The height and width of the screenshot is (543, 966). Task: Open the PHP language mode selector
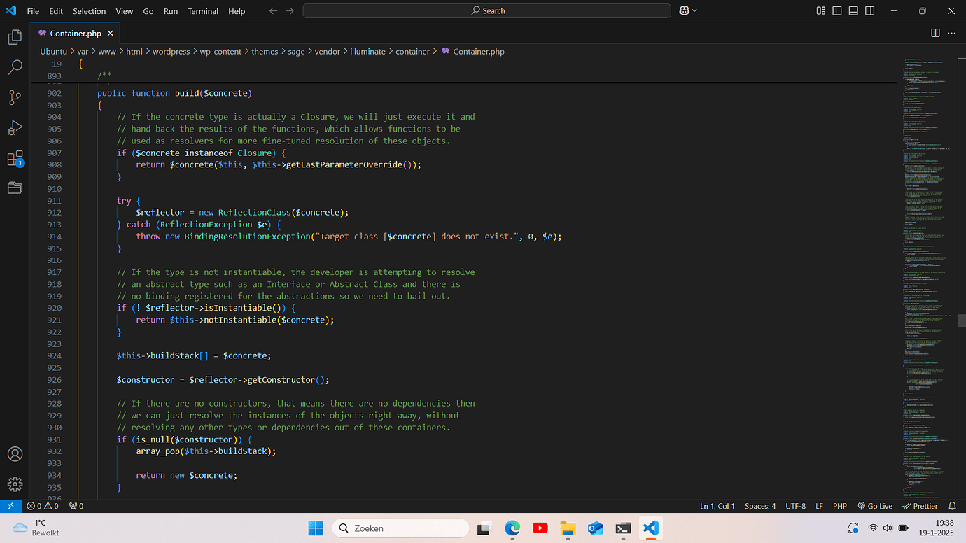pyautogui.click(x=840, y=506)
